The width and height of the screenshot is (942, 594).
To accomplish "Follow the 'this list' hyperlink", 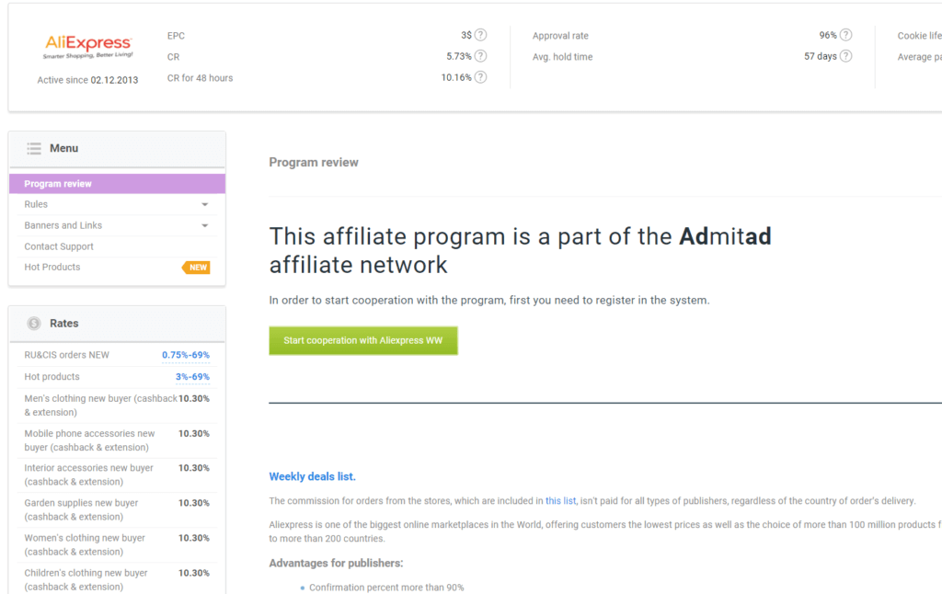I will 560,501.
